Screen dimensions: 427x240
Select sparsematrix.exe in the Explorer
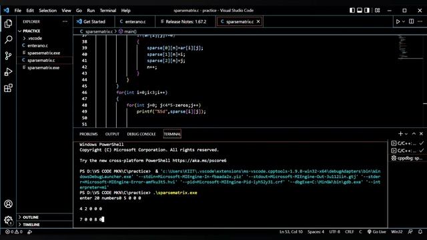45,68
